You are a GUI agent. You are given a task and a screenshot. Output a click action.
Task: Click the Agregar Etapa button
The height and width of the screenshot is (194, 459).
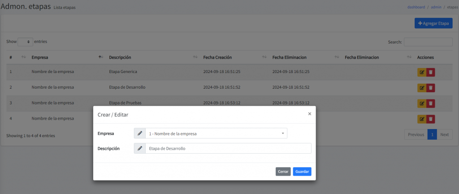(x=433, y=23)
